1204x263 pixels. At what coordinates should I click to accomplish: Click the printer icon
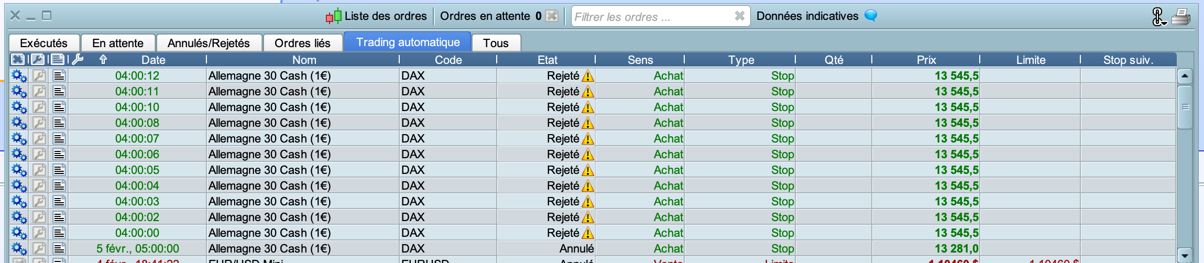1180,17
